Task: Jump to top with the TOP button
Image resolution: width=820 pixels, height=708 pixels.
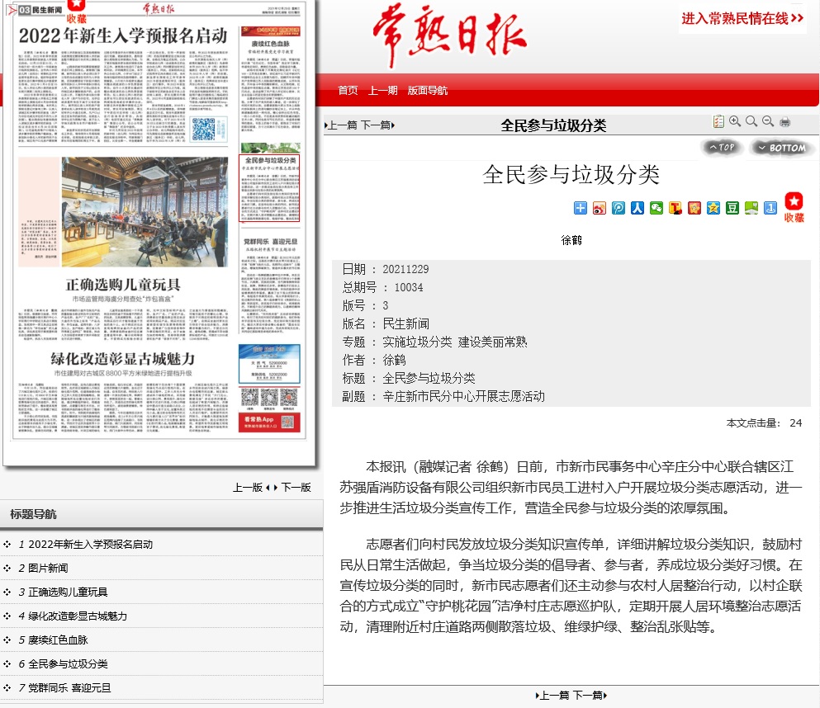Action: [722, 148]
